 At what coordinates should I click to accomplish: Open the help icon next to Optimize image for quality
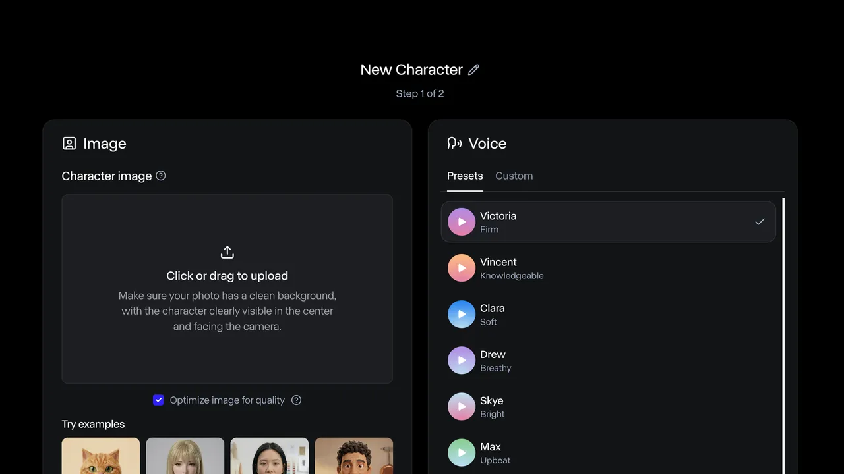pyautogui.click(x=297, y=400)
